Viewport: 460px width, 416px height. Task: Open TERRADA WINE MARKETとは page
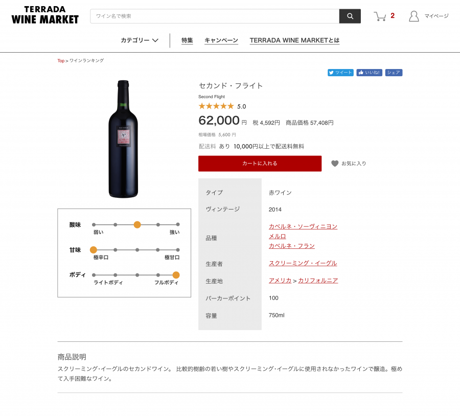pyautogui.click(x=294, y=40)
